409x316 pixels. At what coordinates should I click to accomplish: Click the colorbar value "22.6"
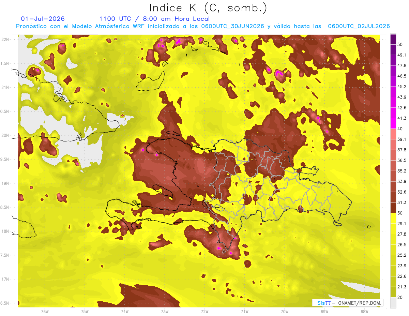coord(402,276)
